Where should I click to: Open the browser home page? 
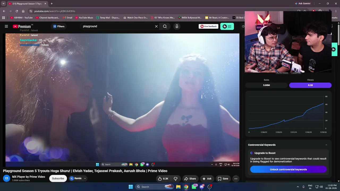23,11
